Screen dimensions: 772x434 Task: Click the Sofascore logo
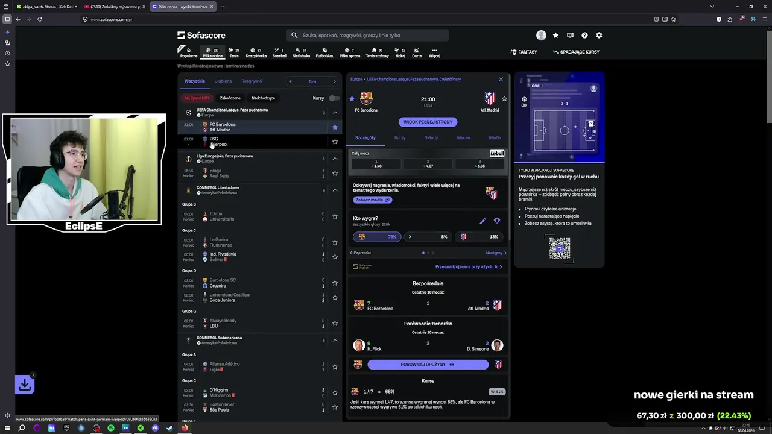tap(201, 35)
